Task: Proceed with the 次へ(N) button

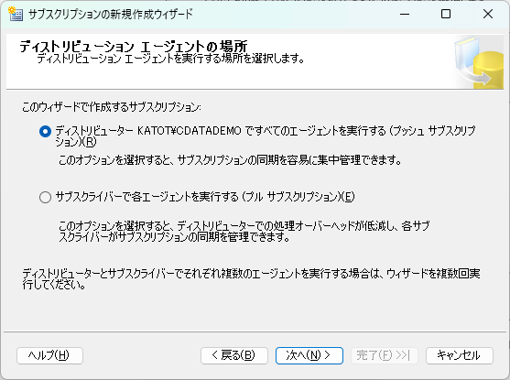Action: [x=309, y=355]
